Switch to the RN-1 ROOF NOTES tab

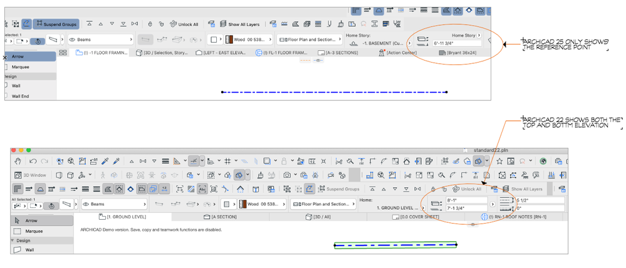(x=513, y=217)
